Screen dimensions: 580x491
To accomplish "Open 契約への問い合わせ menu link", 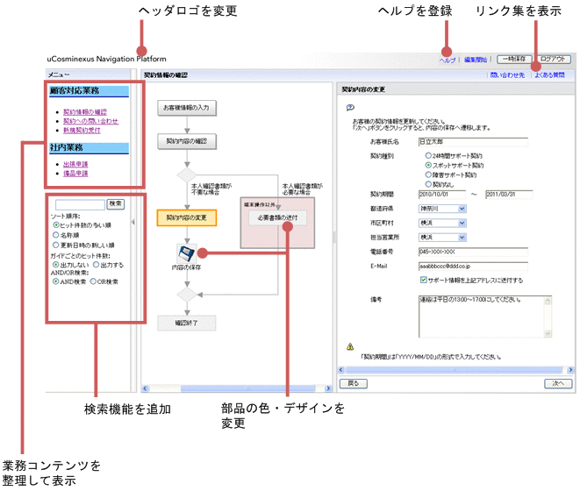I will (x=91, y=121).
